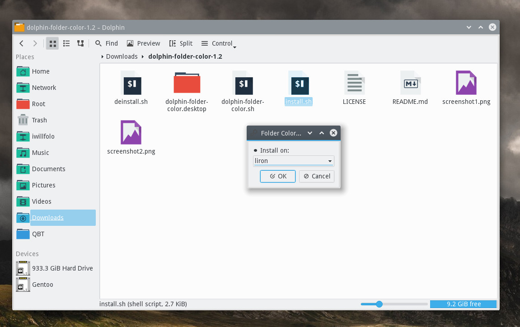Close the Dolphin window
The image size is (520, 327).
click(492, 27)
